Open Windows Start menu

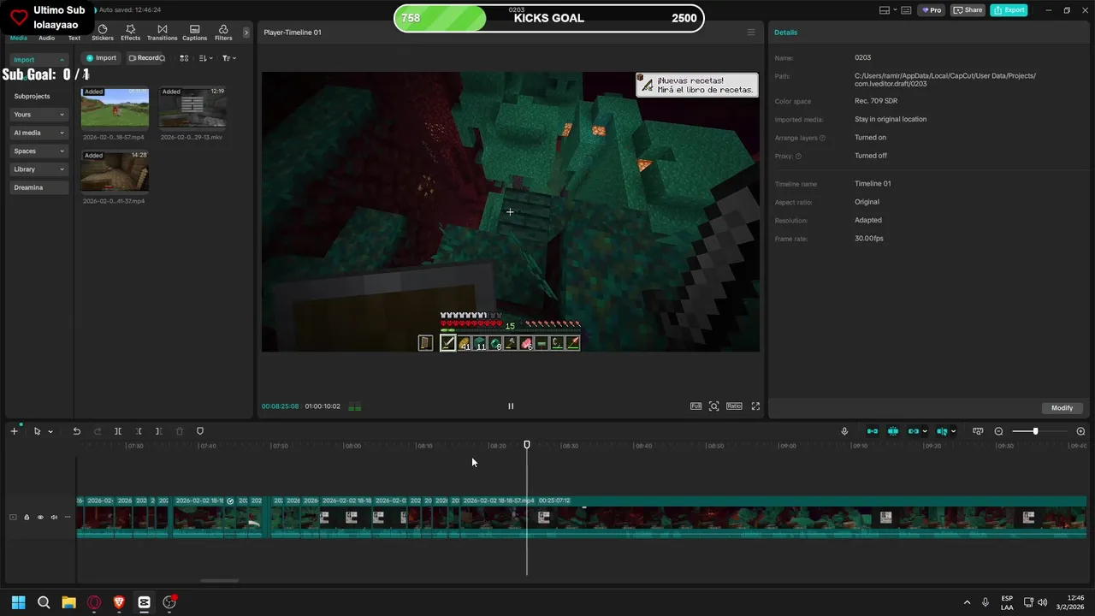(18, 602)
